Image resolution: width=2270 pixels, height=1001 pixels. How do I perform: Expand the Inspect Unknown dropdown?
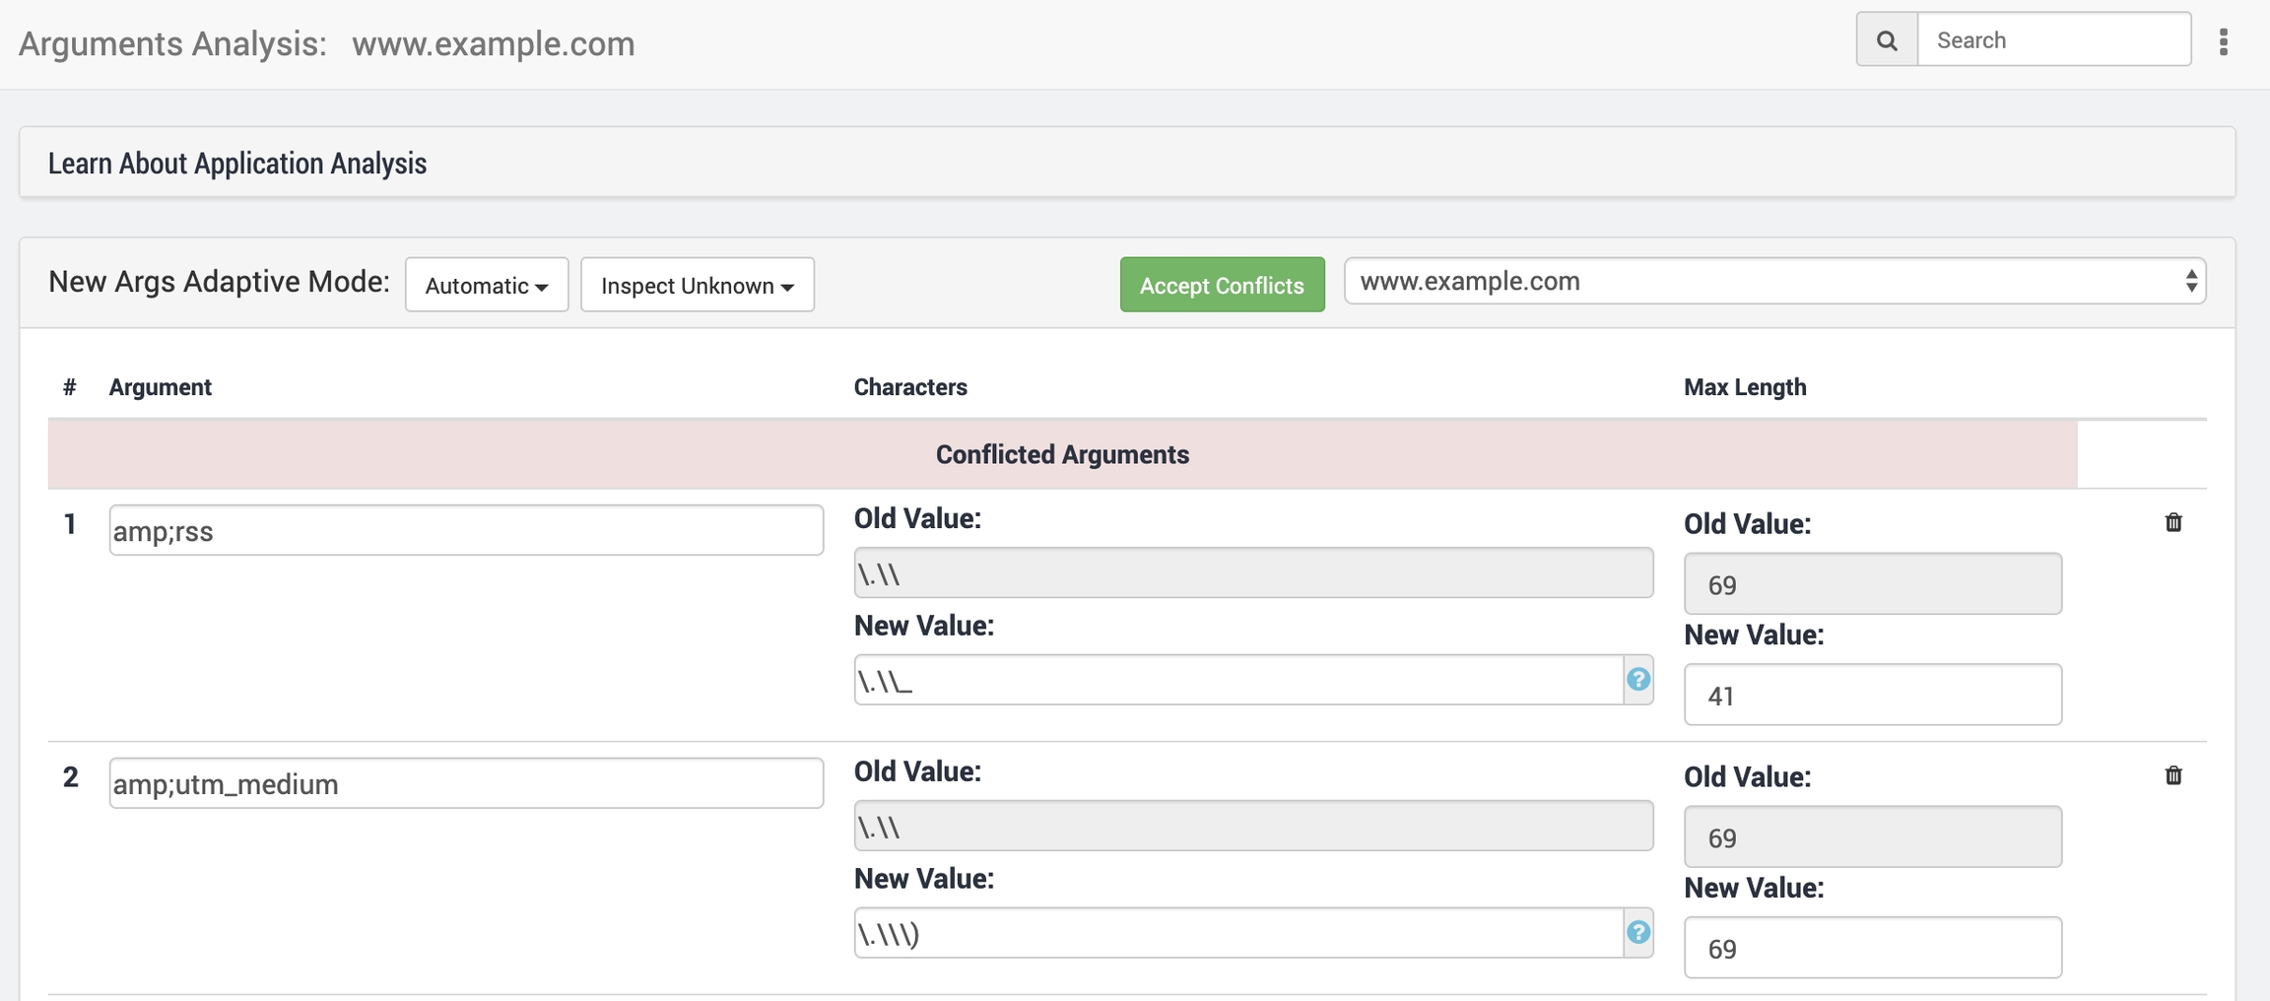698,286
